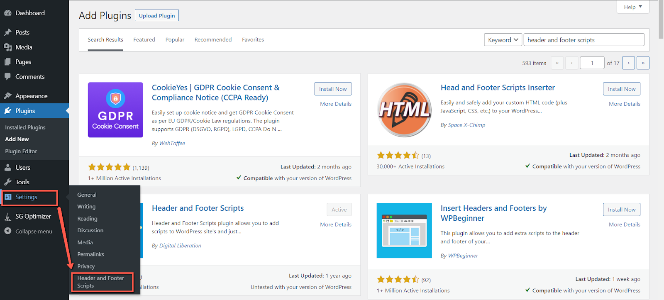Open General settings in flyout menu
This screenshot has height=300, width=664.
87,195
